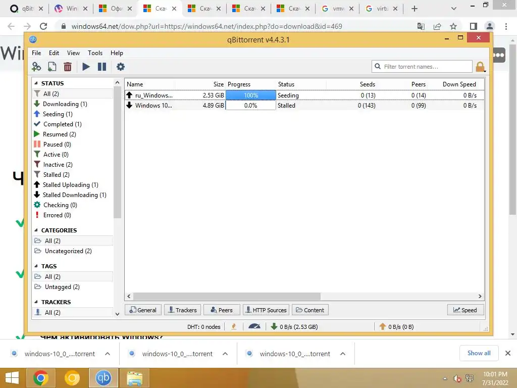Screen dimensions: 517x388
Task: Collapse the CATEGORIES section
Action: [x=36, y=230]
